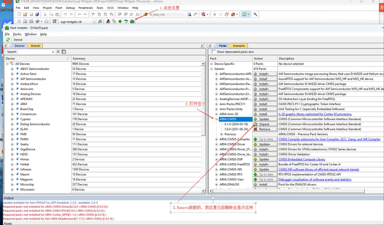Open the Pack Installer Help menu

pos(44,34)
